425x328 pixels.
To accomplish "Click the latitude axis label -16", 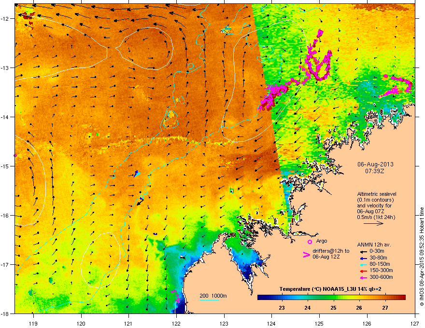I will (x=5, y=216).
